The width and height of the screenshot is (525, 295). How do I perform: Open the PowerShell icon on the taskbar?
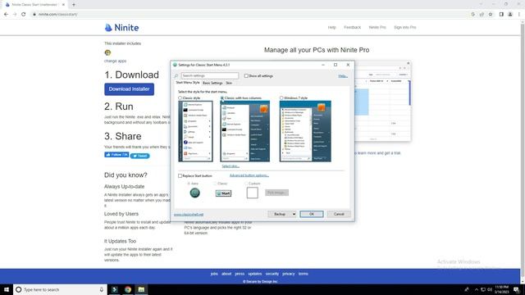(115, 289)
